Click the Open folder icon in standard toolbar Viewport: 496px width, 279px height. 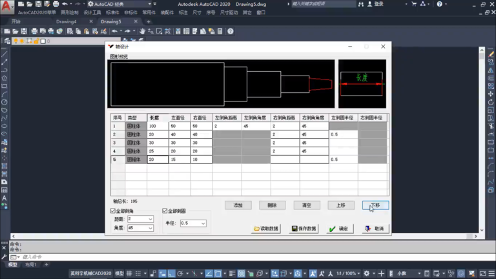tap(15, 31)
